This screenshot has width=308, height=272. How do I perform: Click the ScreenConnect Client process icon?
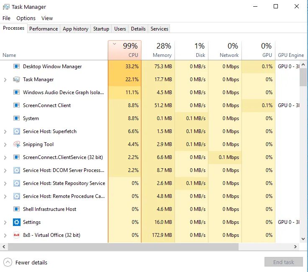[x=16, y=105]
